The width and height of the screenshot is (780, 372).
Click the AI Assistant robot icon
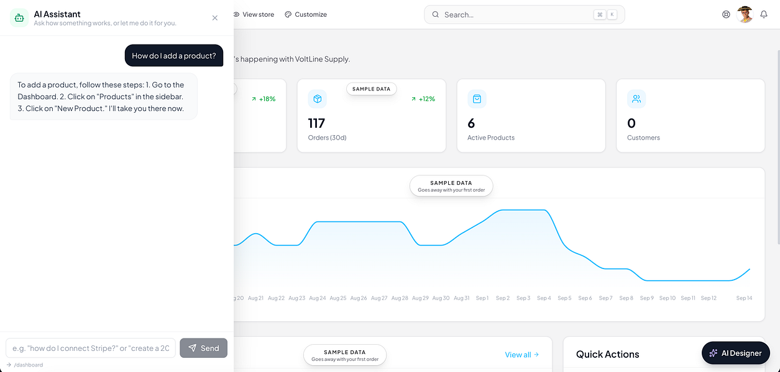coord(19,18)
